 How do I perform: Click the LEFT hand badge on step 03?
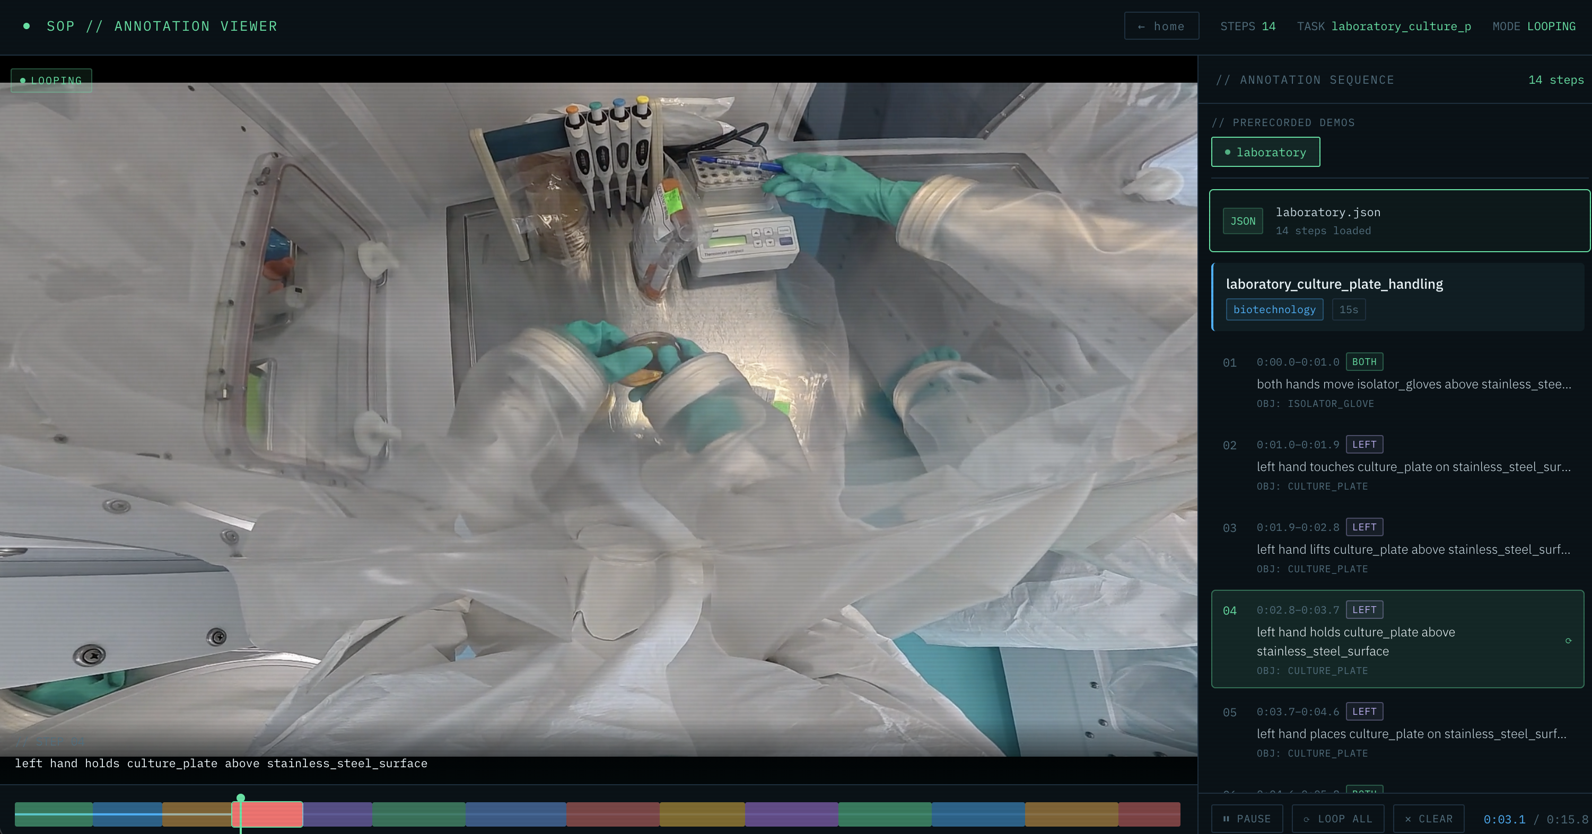pos(1364,527)
